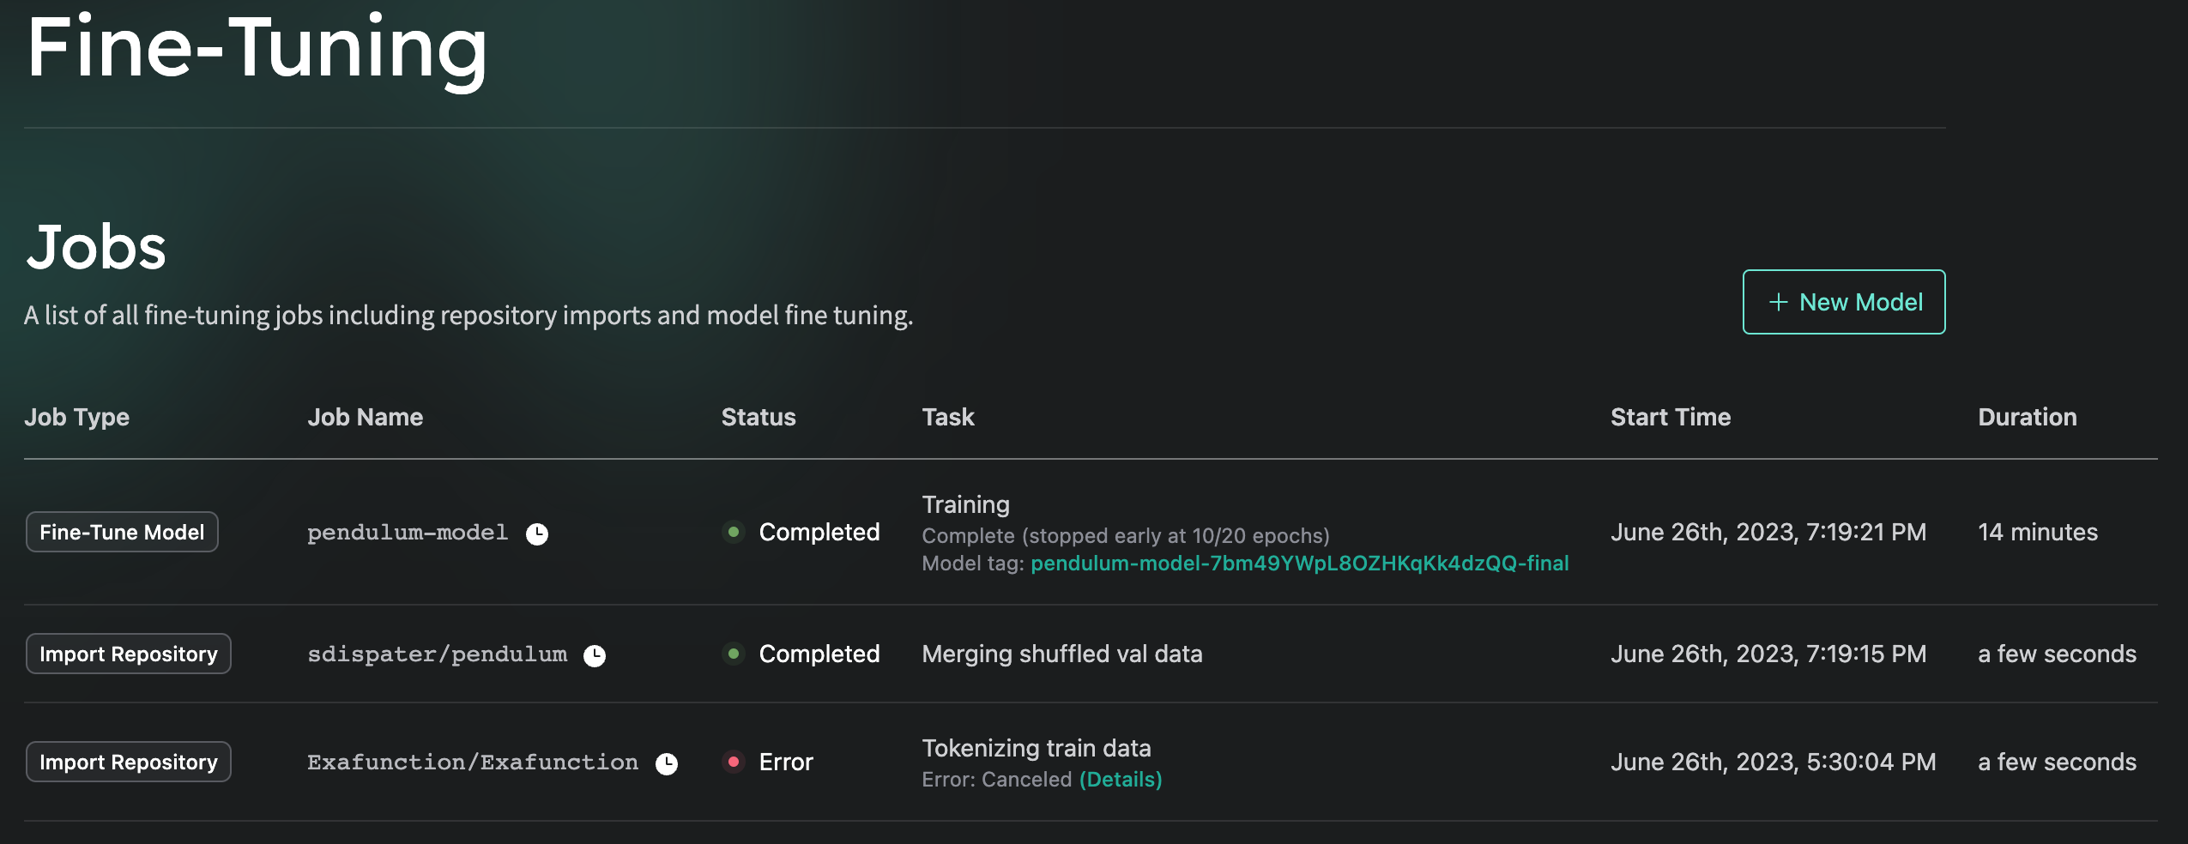
Task: Click the green status dot for pendulum-model
Action: coord(734,532)
